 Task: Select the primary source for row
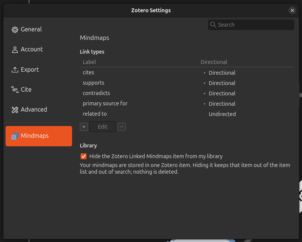point(186,104)
